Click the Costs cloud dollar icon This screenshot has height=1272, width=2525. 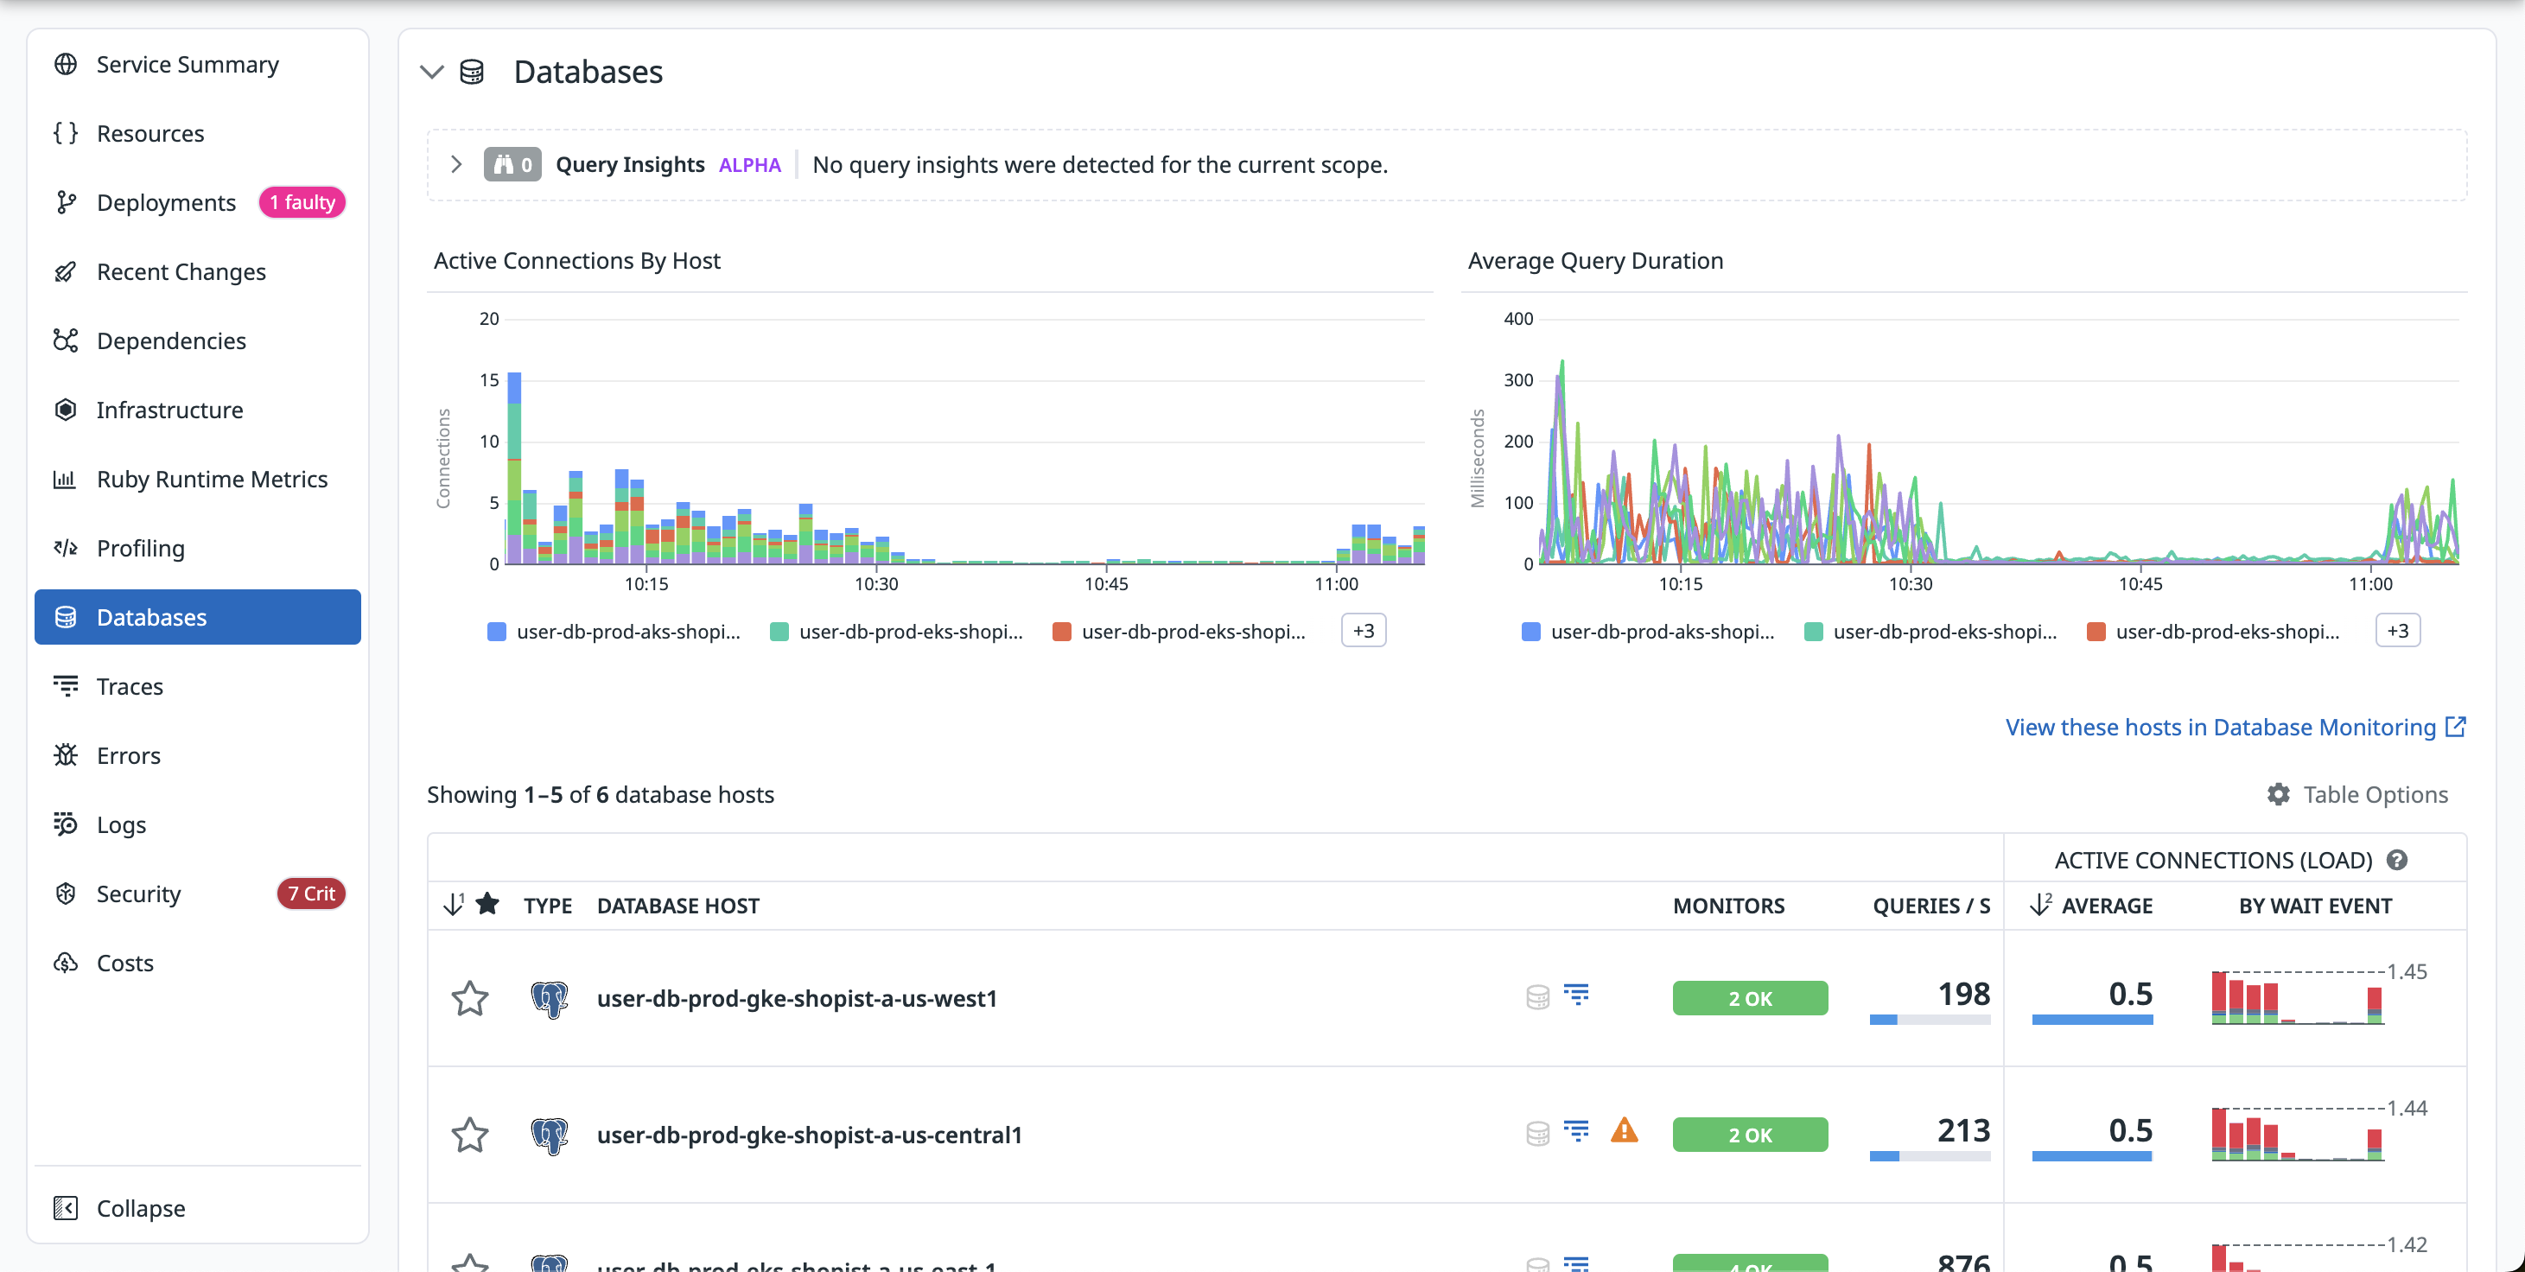coord(65,964)
